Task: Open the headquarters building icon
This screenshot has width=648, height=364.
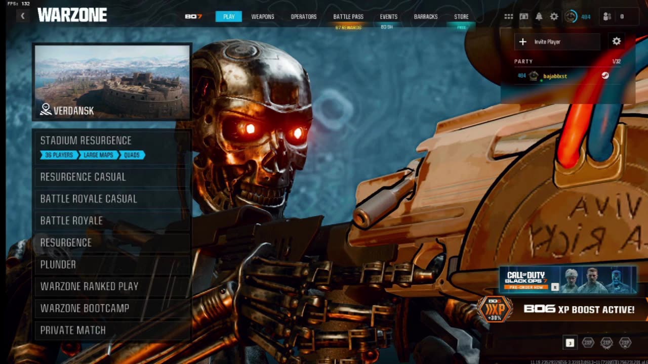Action: click(524, 17)
